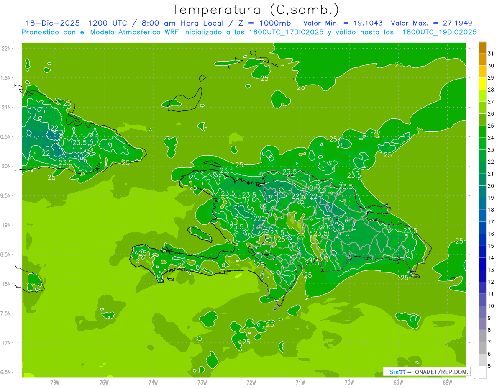This screenshot has height=388, width=502.
Task: Click the top brown-orange legend swatch above 31
Action: pyautogui.click(x=482, y=47)
